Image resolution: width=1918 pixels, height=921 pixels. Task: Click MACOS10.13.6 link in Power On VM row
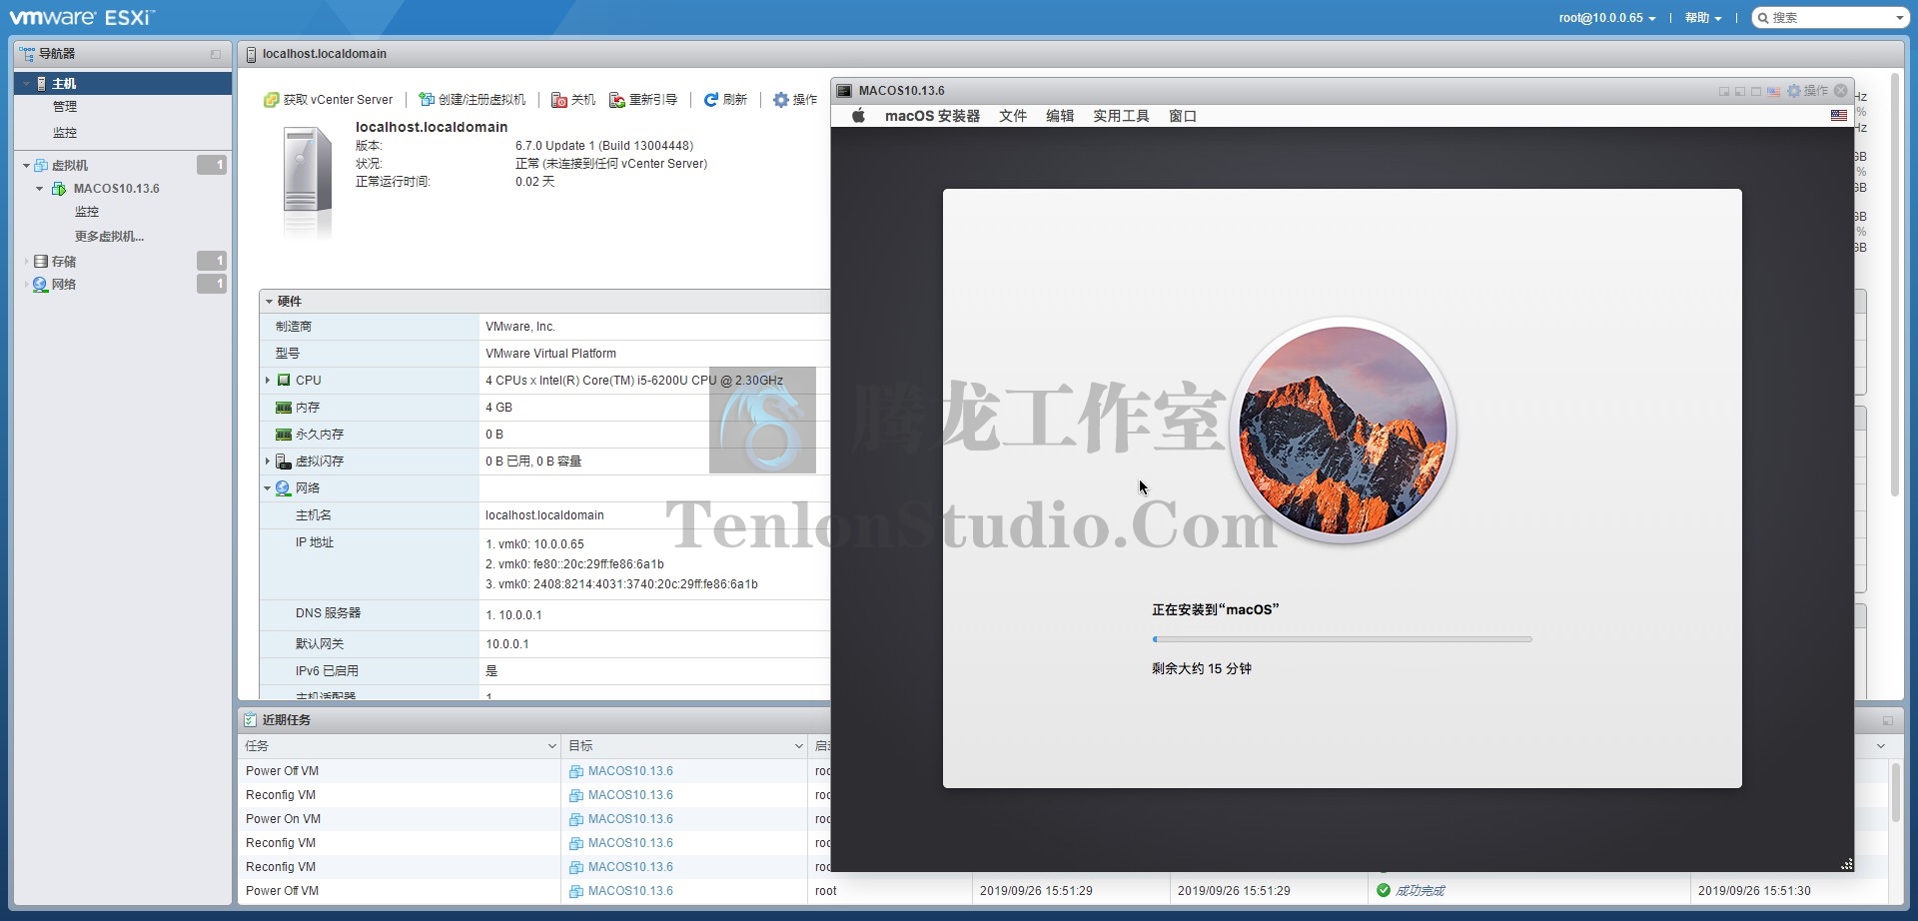click(x=630, y=819)
